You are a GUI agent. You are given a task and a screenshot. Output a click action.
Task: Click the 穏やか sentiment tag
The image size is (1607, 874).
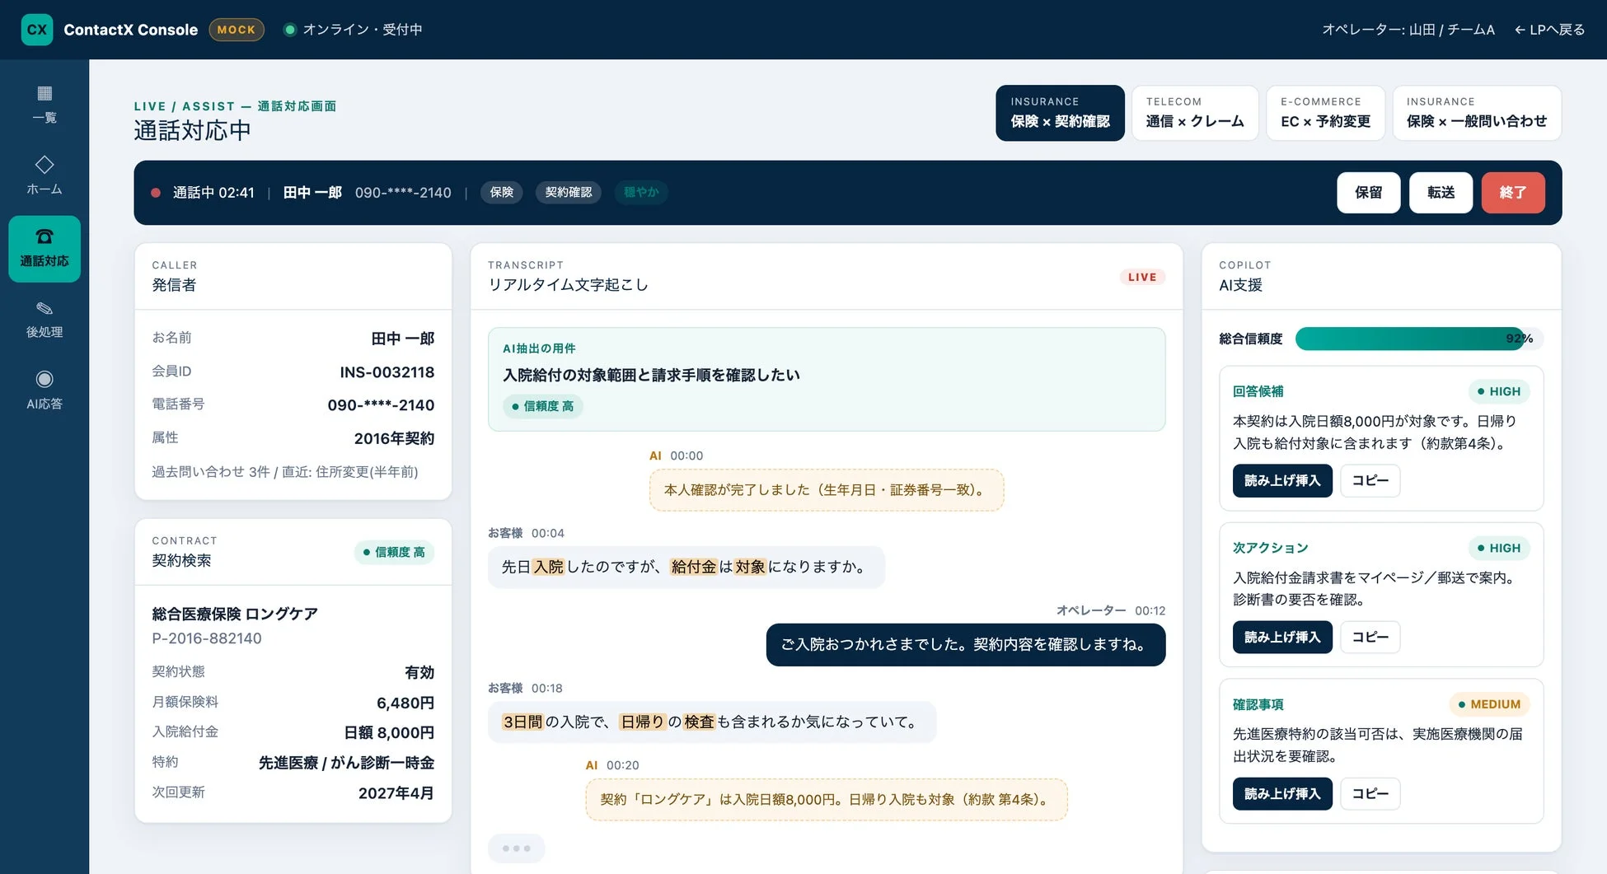[x=641, y=193]
